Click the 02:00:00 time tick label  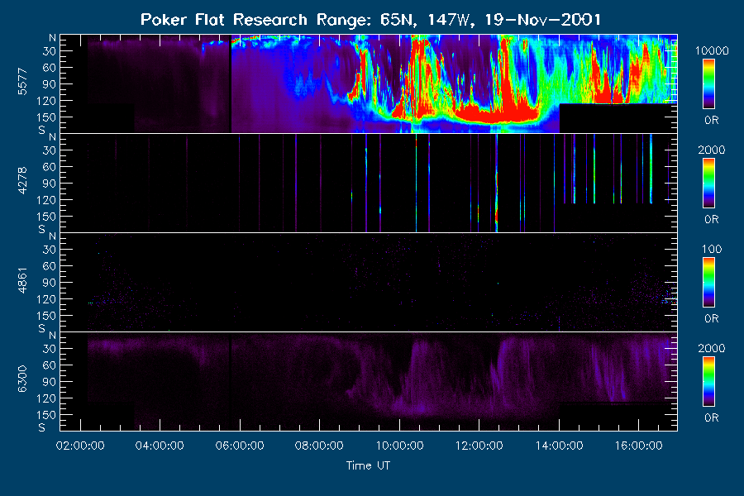click(80, 446)
